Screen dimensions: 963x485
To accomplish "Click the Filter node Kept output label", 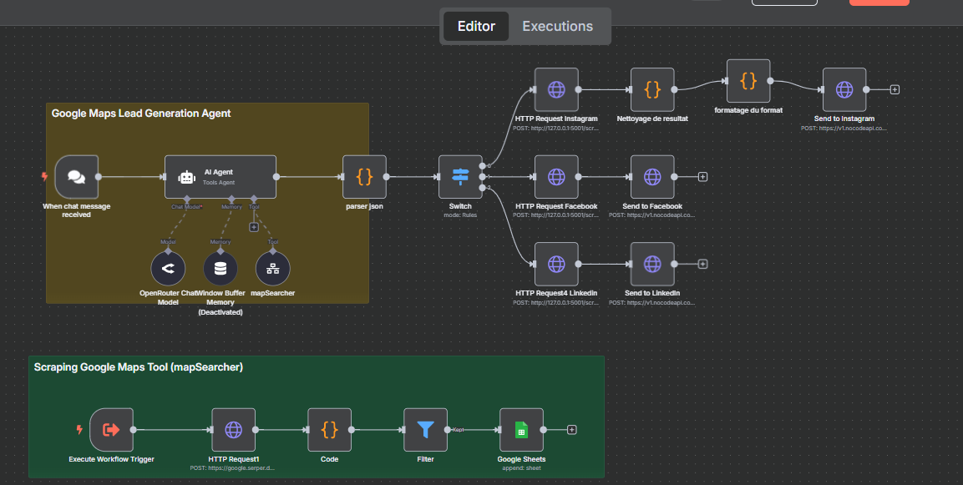I will click(x=459, y=430).
